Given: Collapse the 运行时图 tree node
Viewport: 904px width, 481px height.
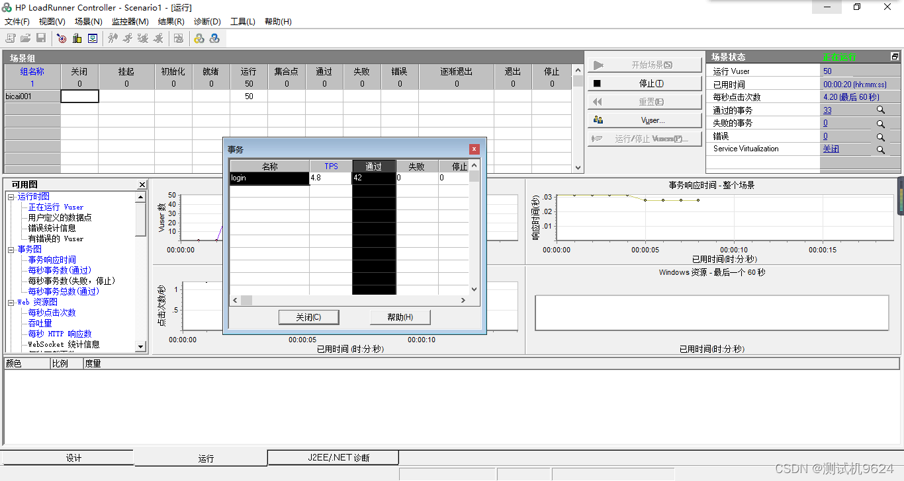Looking at the screenshot, I should (11, 197).
